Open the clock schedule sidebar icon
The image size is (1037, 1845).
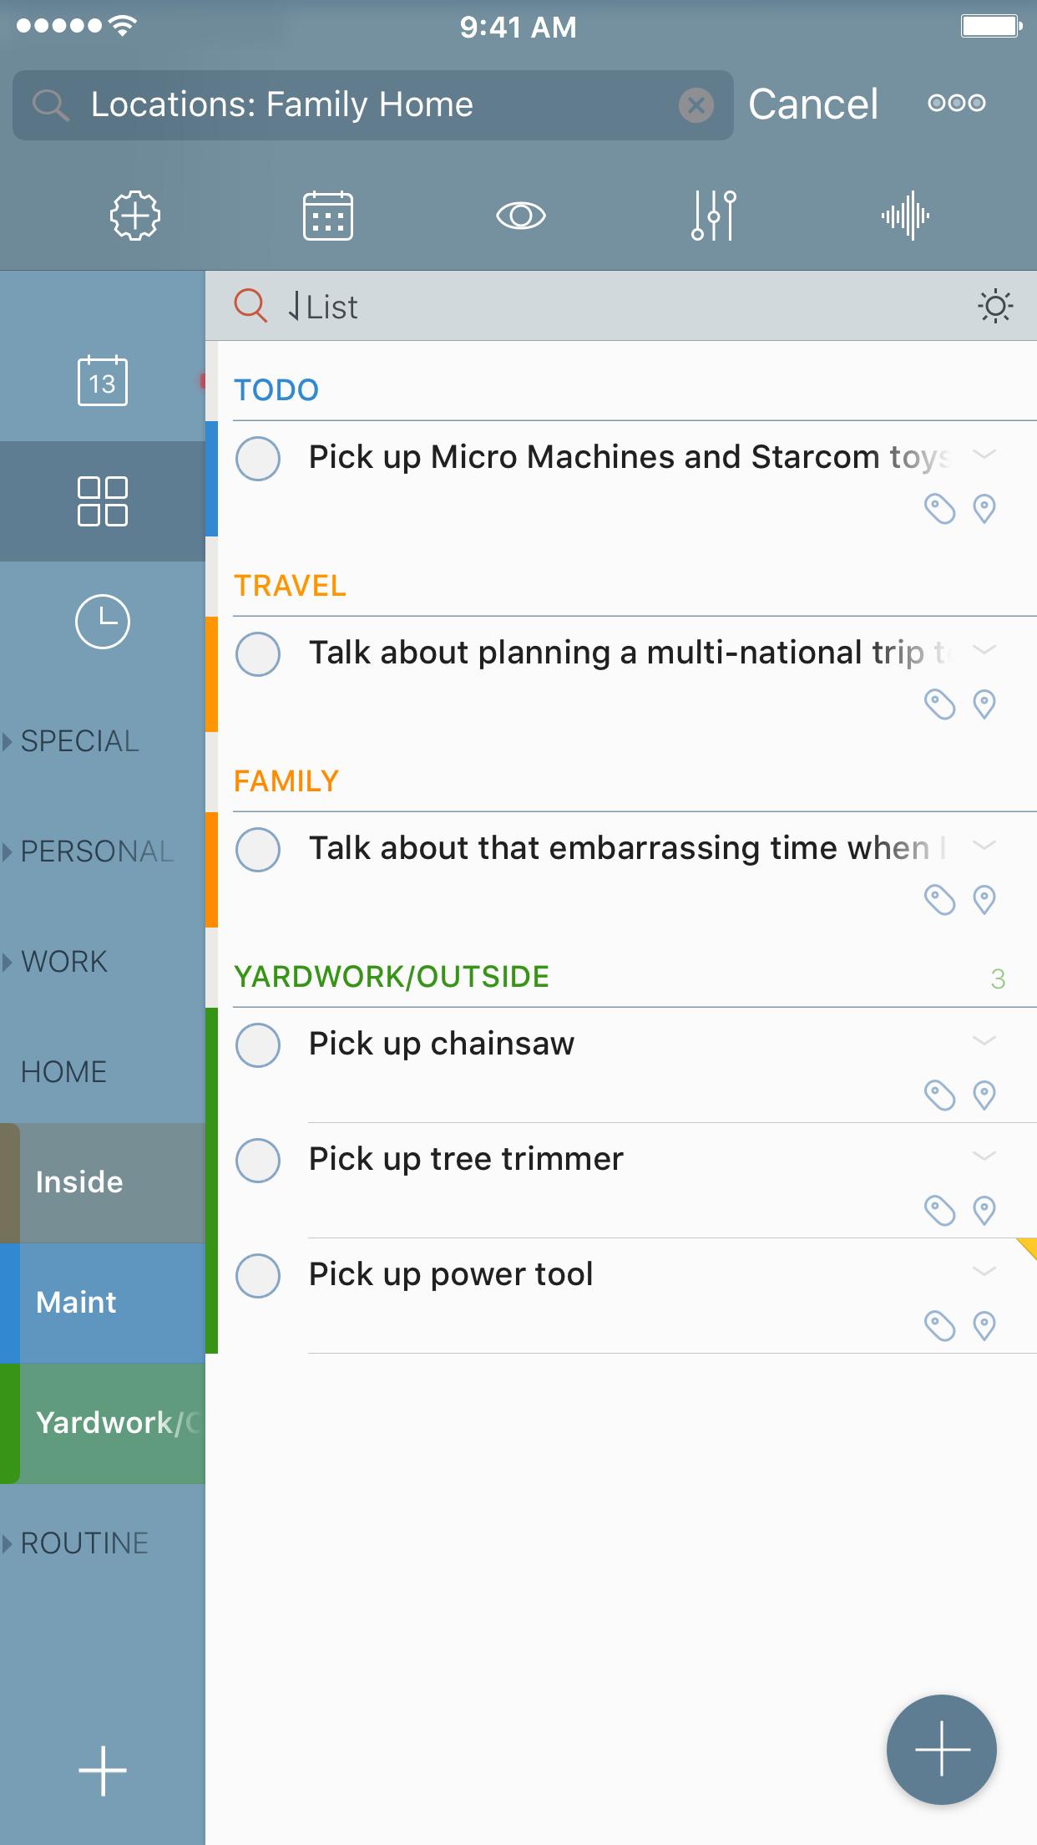click(x=102, y=622)
